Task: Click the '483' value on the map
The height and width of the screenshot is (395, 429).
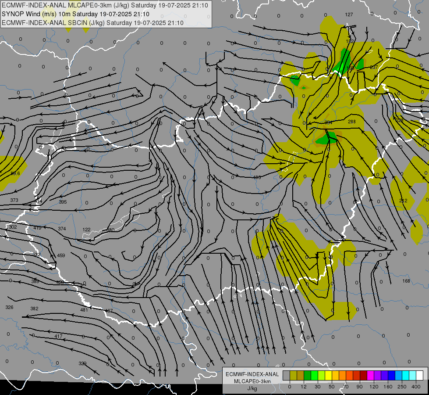Action: click(x=257, y=177)
